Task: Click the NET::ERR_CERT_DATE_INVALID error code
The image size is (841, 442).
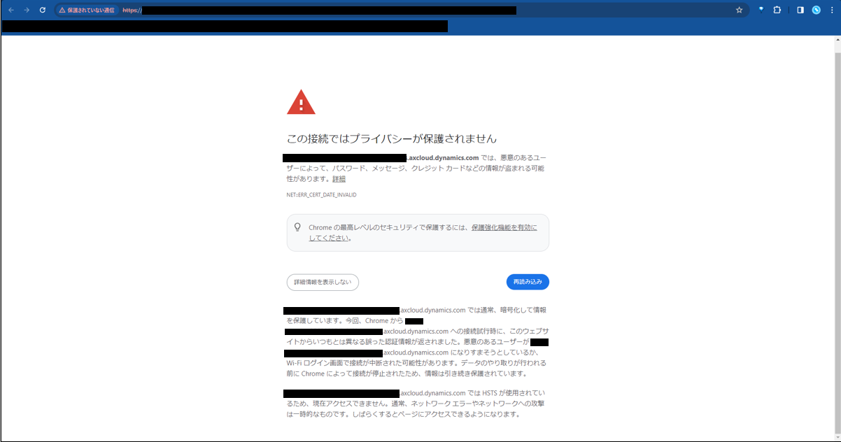Action: click(x=321, y=195)
